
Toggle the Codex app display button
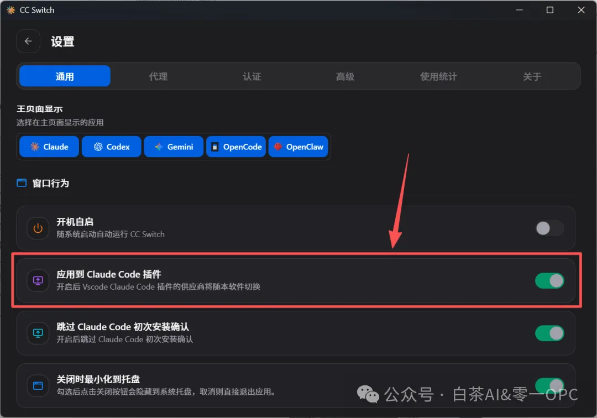(x=112, y=147)
